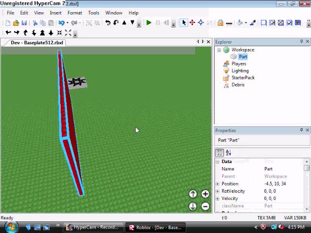Select the blue Resize tool
The height and width of the screenshot is (233, 311).
[201, 23]
